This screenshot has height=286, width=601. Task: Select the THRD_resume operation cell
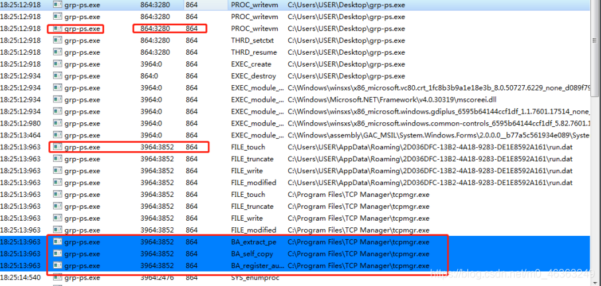[x=254, y=52]
